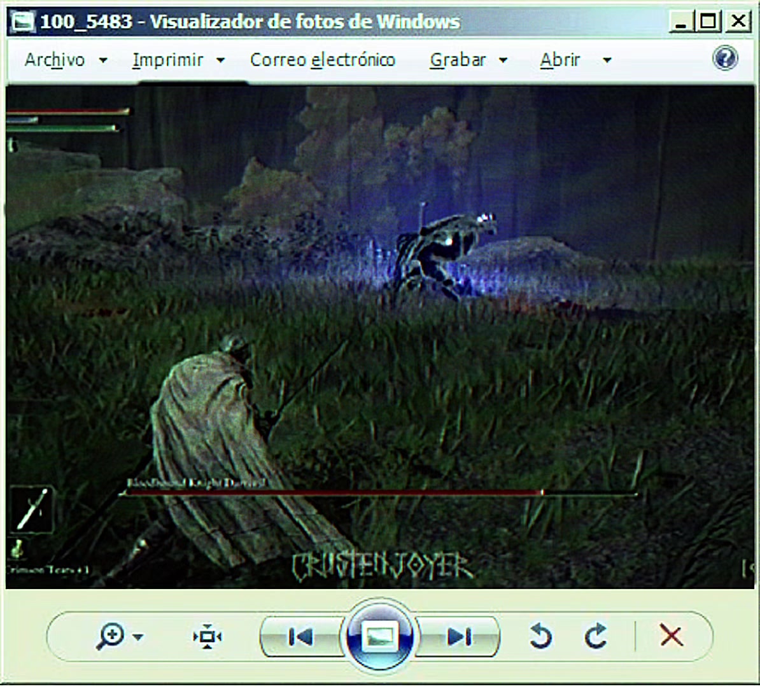
Task: Expand the Grabar dropdown arrow
Action: pyautogui.click(x=503, y=60)
